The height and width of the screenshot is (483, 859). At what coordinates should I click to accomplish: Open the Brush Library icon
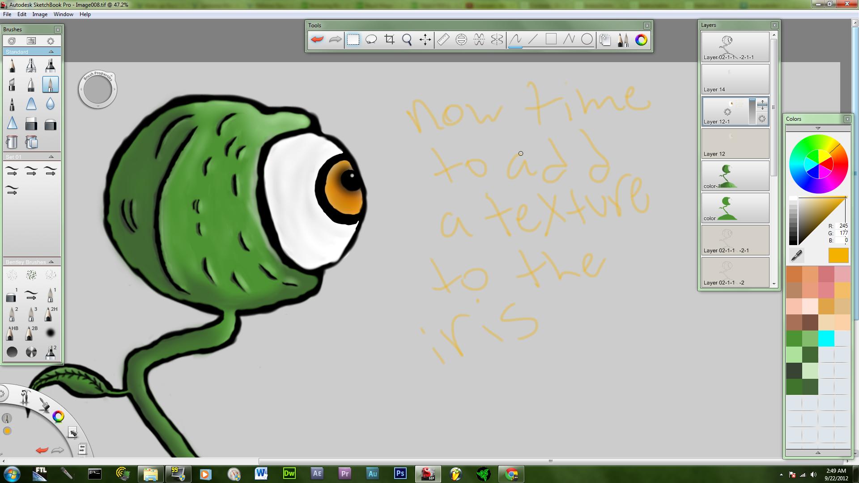tap(12, 41)
